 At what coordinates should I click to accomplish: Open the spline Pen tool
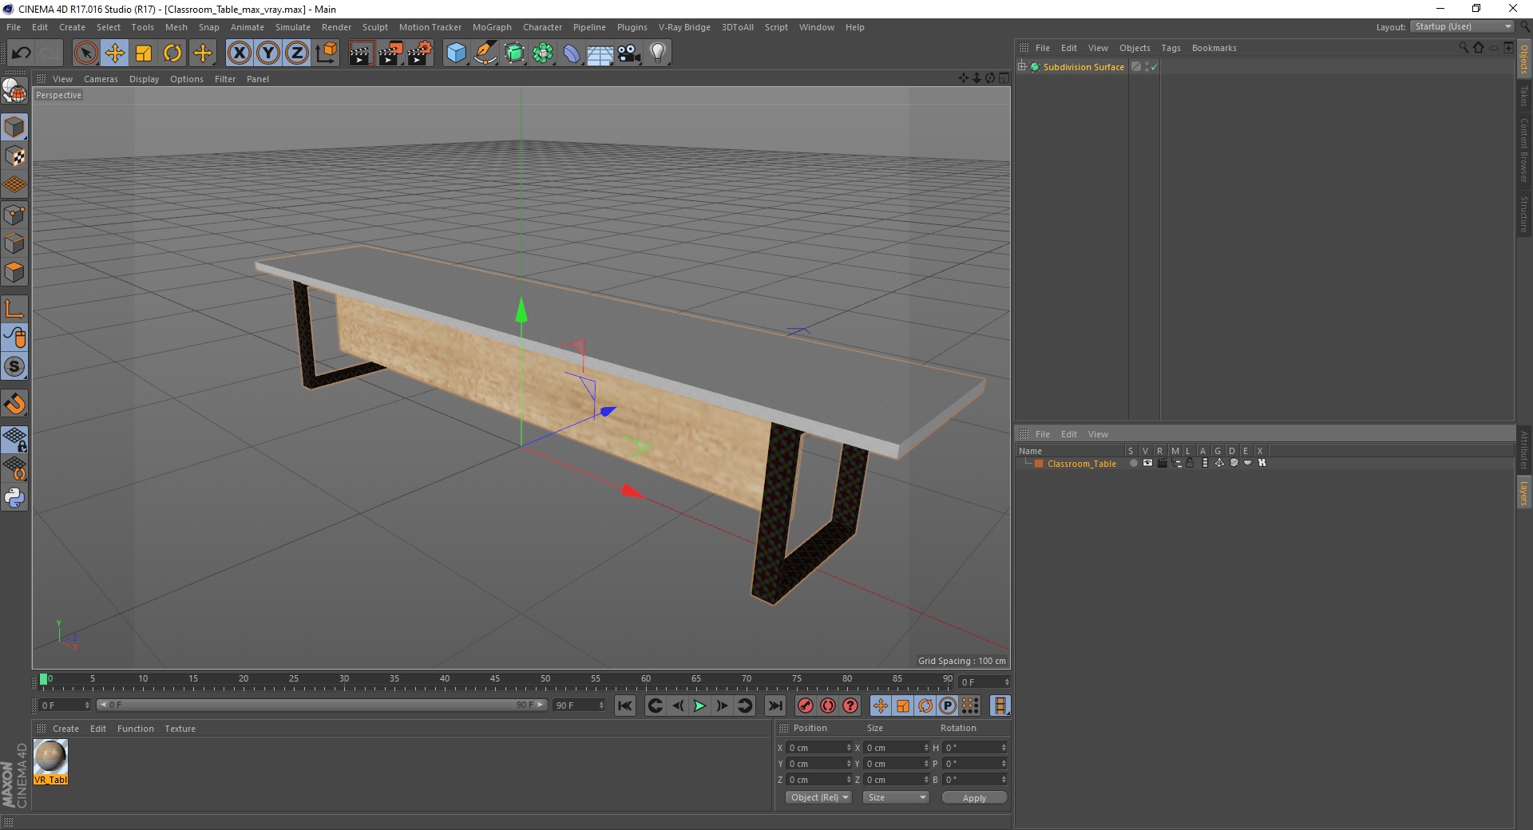tap(485, 53)
